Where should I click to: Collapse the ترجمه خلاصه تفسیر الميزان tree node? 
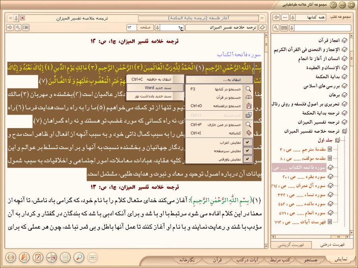(344, 131)
